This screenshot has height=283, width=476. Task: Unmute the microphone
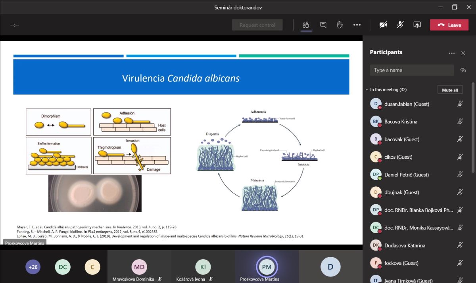pyautogui.click(x=400, y=25)
